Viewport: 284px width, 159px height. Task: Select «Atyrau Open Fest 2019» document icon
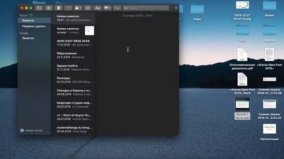(269, 59)
